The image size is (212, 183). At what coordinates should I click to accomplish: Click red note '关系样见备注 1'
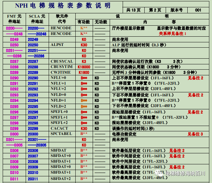[x=172, y=34]
